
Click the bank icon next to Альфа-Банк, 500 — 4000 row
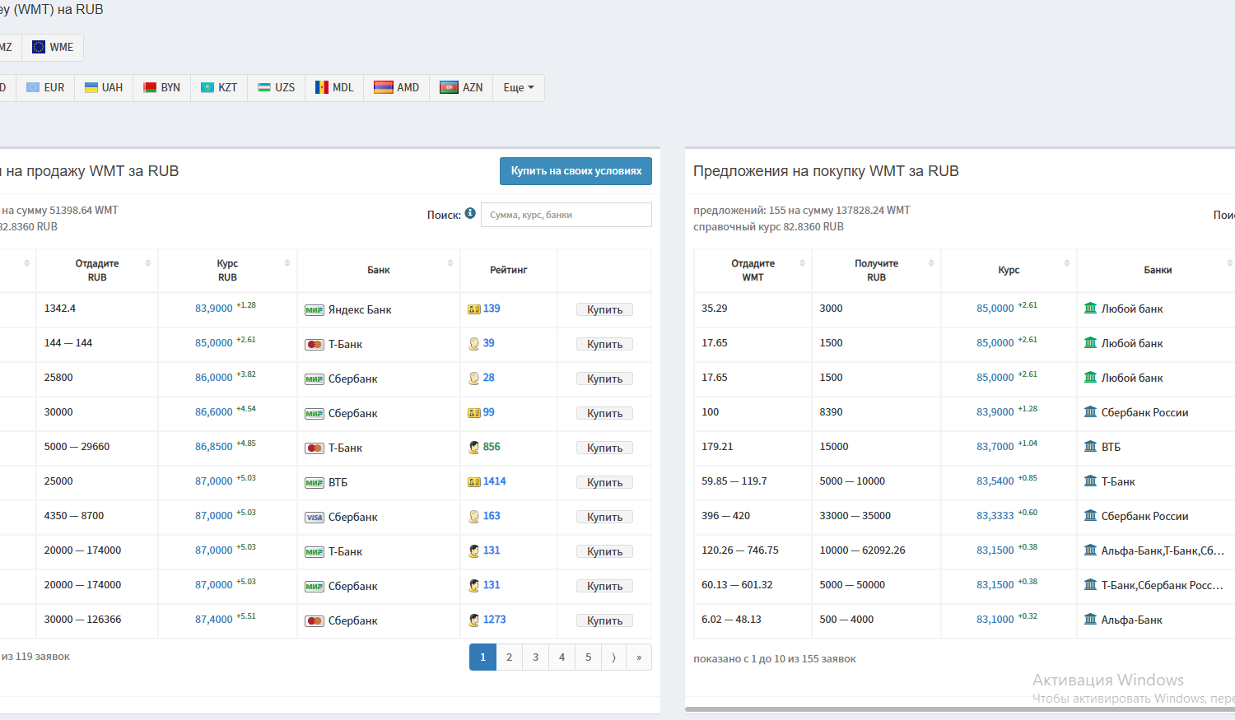point(1090,619)
